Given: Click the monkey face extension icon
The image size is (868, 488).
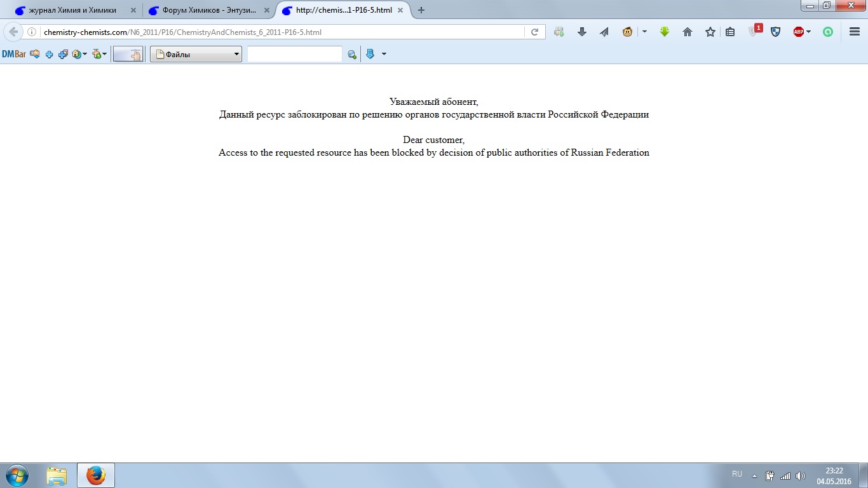Looking at the screenshot, I should pos(627,32).
